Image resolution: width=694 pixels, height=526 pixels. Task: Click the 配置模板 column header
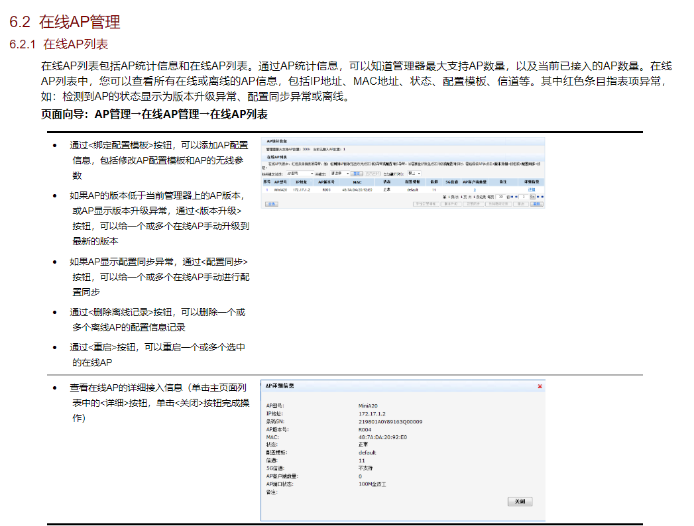(412, 182)
